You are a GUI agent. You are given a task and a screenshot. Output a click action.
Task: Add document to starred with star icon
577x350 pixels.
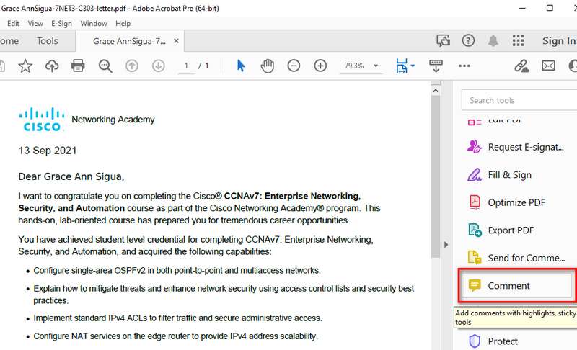[25, 66]
